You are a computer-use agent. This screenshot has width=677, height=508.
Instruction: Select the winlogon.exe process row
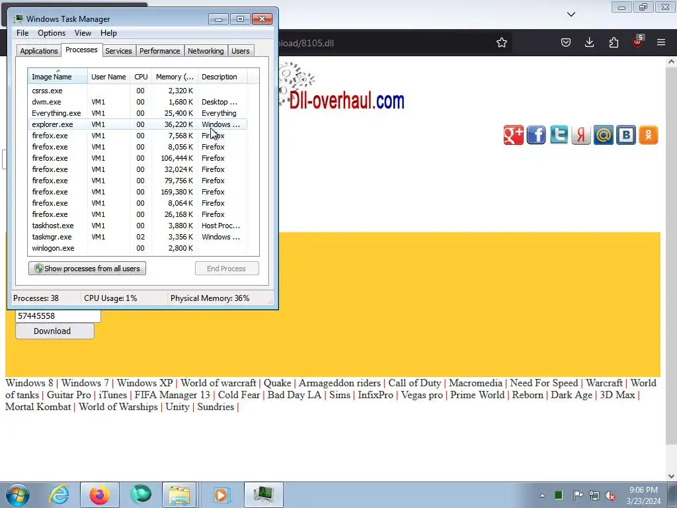[x=138, y=248]
